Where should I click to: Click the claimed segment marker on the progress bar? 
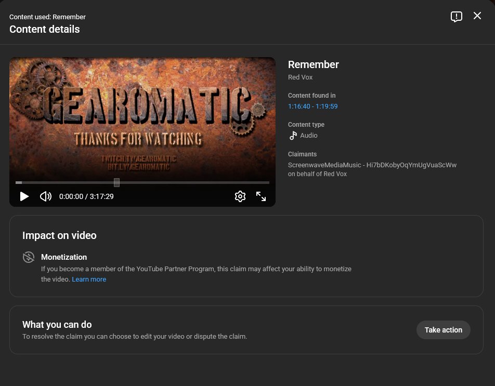(116, 182)
